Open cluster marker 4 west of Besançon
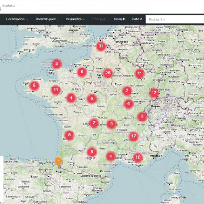204x204 pixels. 128,104
